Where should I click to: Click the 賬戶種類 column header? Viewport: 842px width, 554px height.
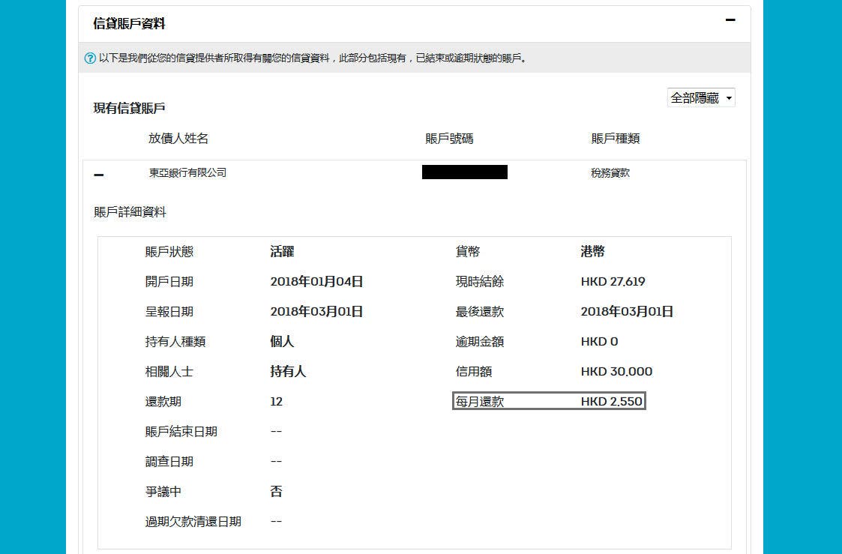pyautogui.click(x=616, y=139)
